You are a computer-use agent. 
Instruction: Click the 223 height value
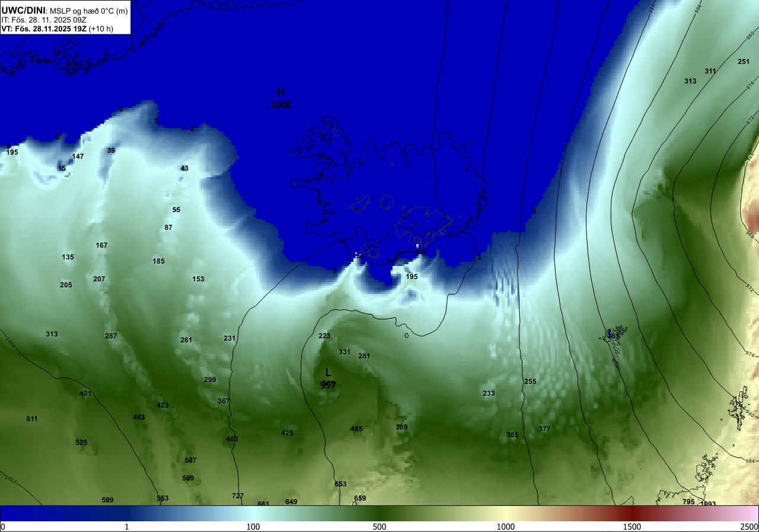coord(324,336)
